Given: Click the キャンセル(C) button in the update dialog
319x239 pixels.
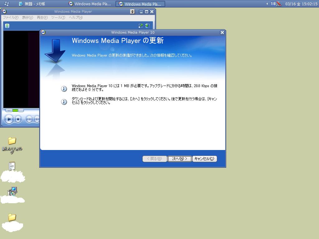Looking at the screenshot, I should click(x=204, y=159).
